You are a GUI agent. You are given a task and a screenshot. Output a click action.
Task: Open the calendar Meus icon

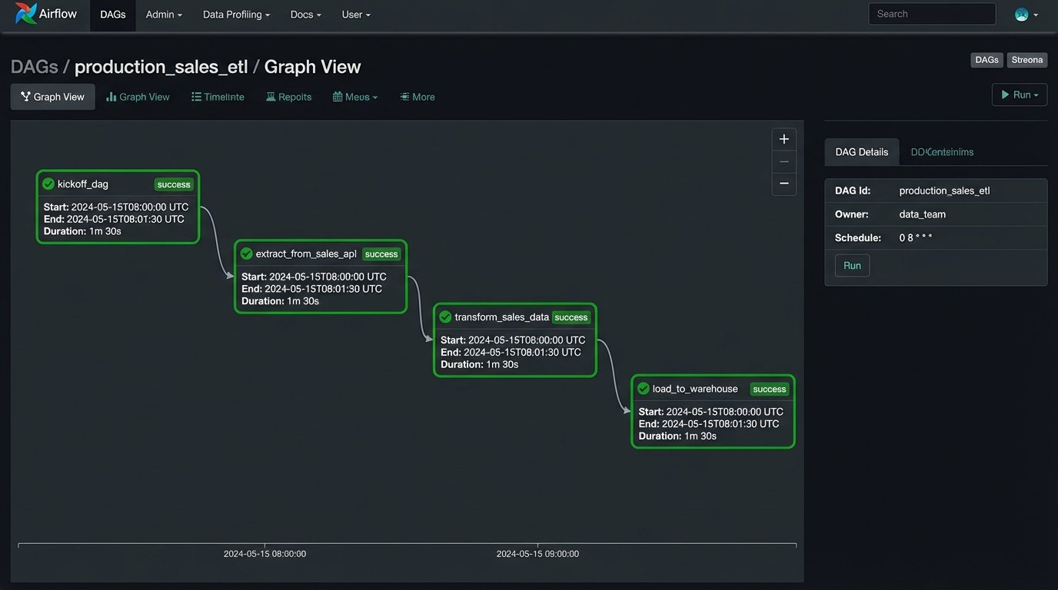coord(337,96)
